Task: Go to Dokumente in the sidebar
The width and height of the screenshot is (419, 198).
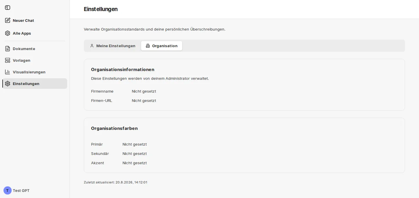Action: click(x=35, y=49)
